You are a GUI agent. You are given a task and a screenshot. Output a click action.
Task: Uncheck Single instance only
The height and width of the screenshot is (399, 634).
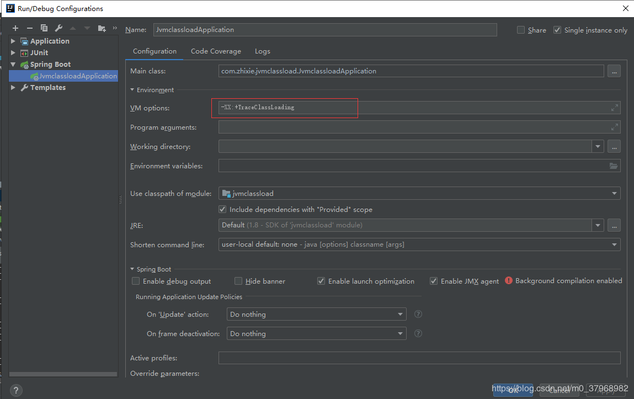coord(557,30)
